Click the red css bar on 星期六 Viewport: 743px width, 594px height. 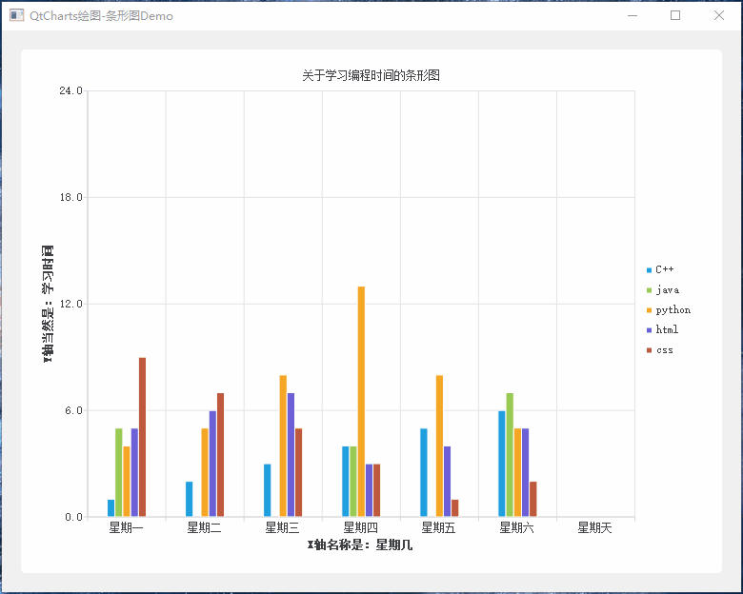pyautogui.click(x=533, y=499)
